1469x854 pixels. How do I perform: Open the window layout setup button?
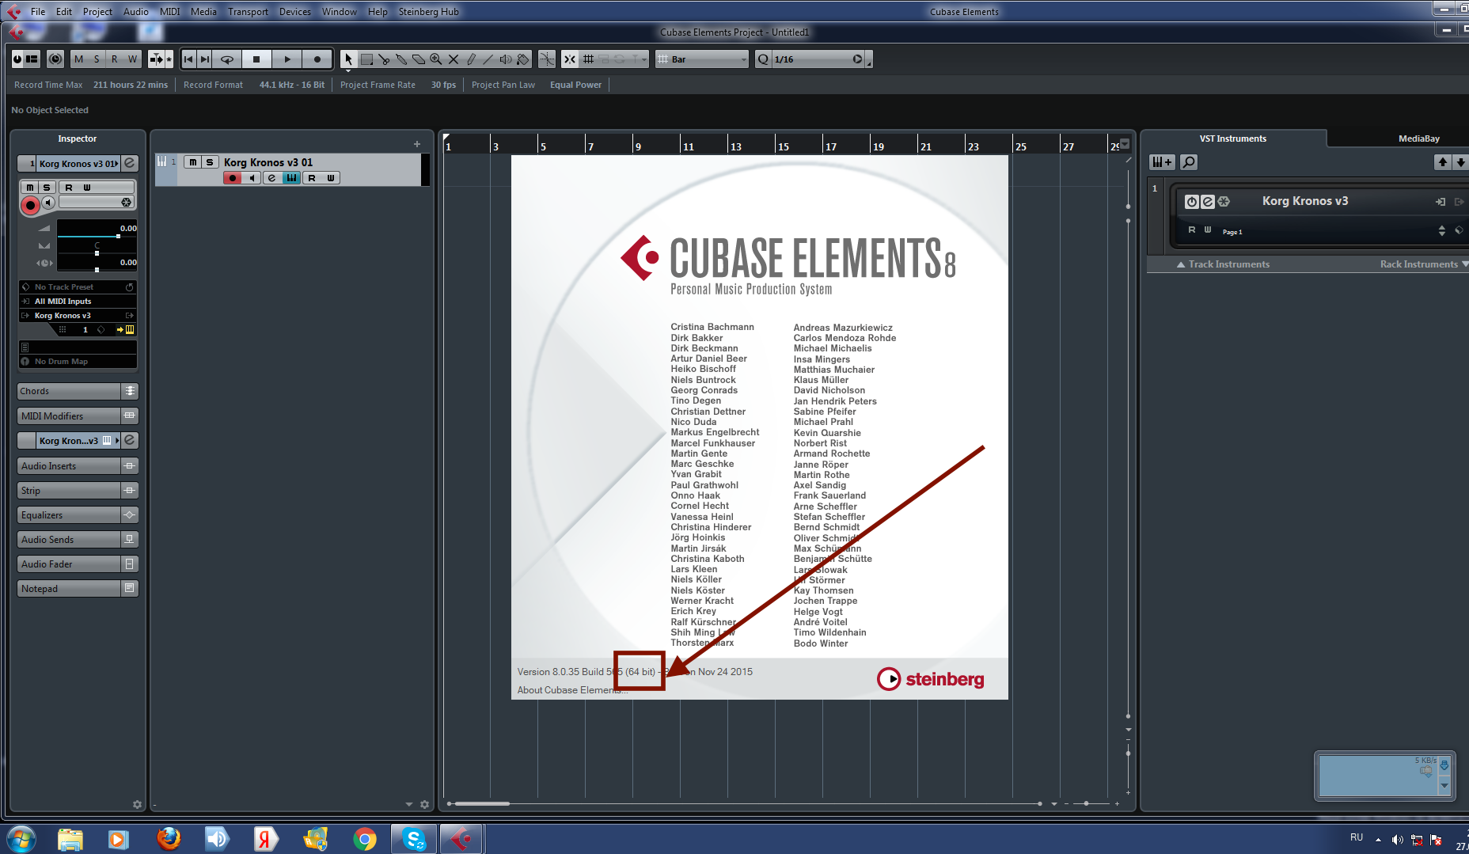coord(32,59)
